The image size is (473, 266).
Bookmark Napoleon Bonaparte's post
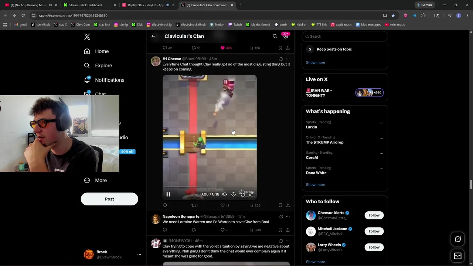[280, 230]
